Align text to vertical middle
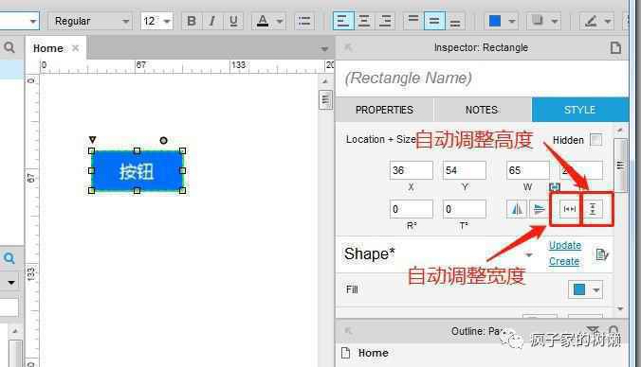The height and width of the screenshot is (367, 641). click(434, 21)
